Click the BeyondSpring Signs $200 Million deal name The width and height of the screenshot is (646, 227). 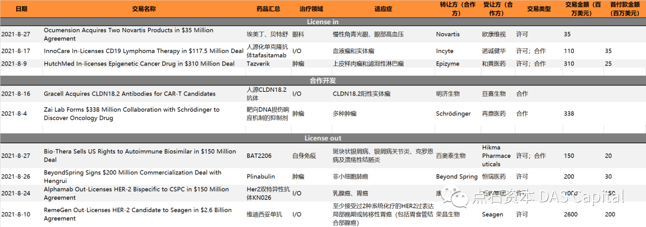tap(132, 177)
